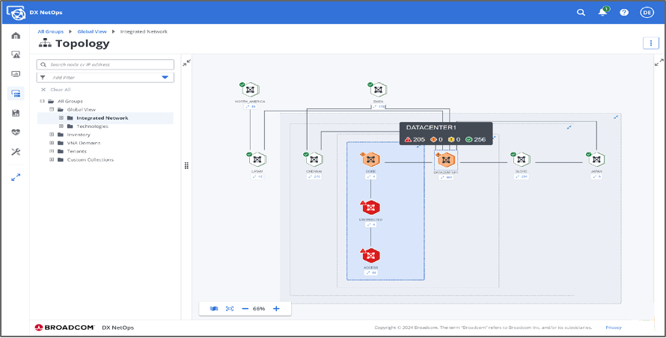
Task: Expand the Inventory tree node
Action: point(52,135)
